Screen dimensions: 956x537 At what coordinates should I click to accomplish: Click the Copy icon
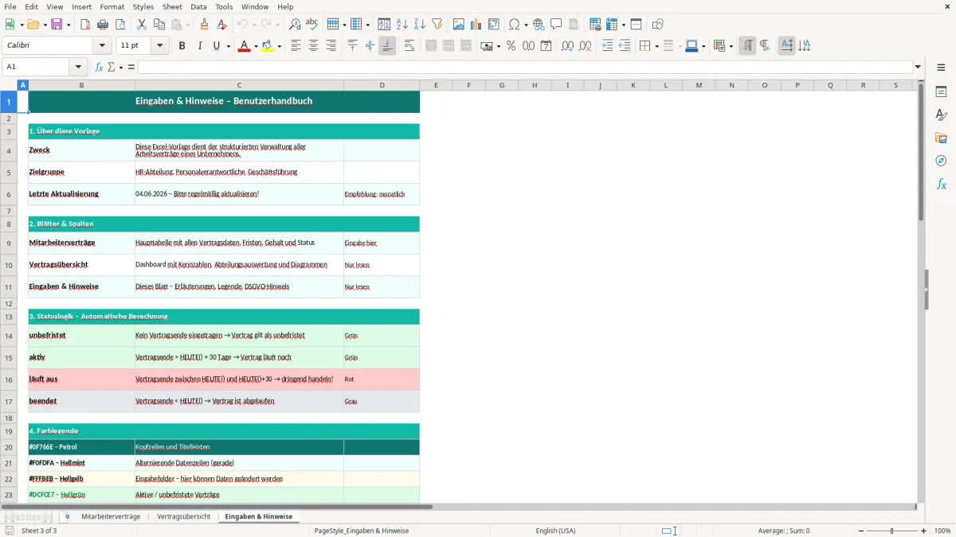[159, 25]
